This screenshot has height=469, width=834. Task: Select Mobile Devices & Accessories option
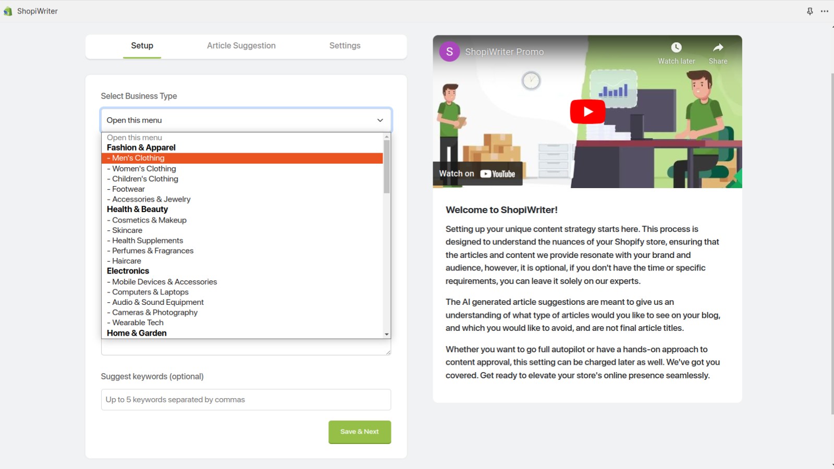coord(242,282)
